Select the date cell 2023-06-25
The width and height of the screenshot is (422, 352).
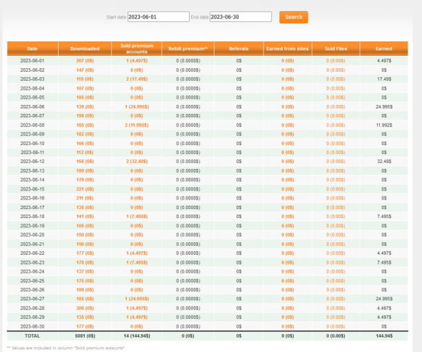[32, 281]
